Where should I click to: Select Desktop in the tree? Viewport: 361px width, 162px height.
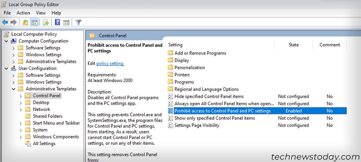[x=41, y=103]
